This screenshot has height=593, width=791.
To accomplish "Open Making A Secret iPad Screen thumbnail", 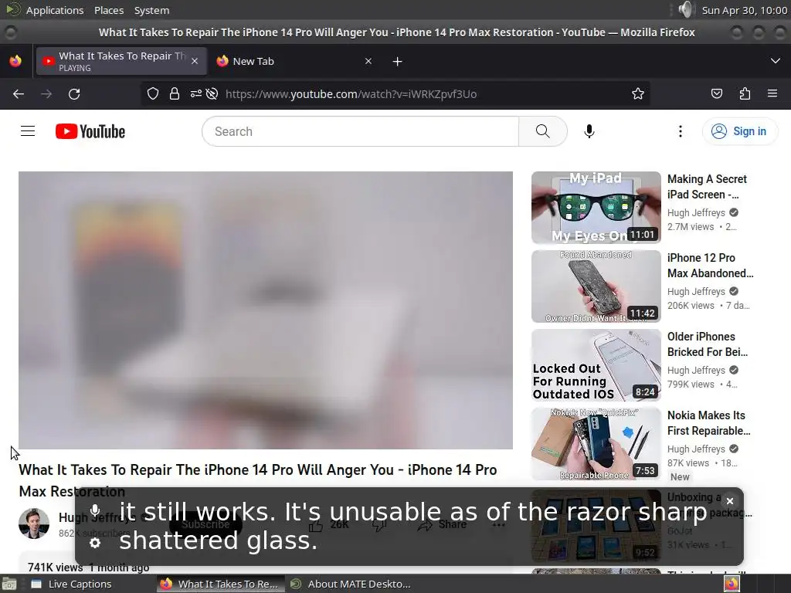I will point(596,207).
